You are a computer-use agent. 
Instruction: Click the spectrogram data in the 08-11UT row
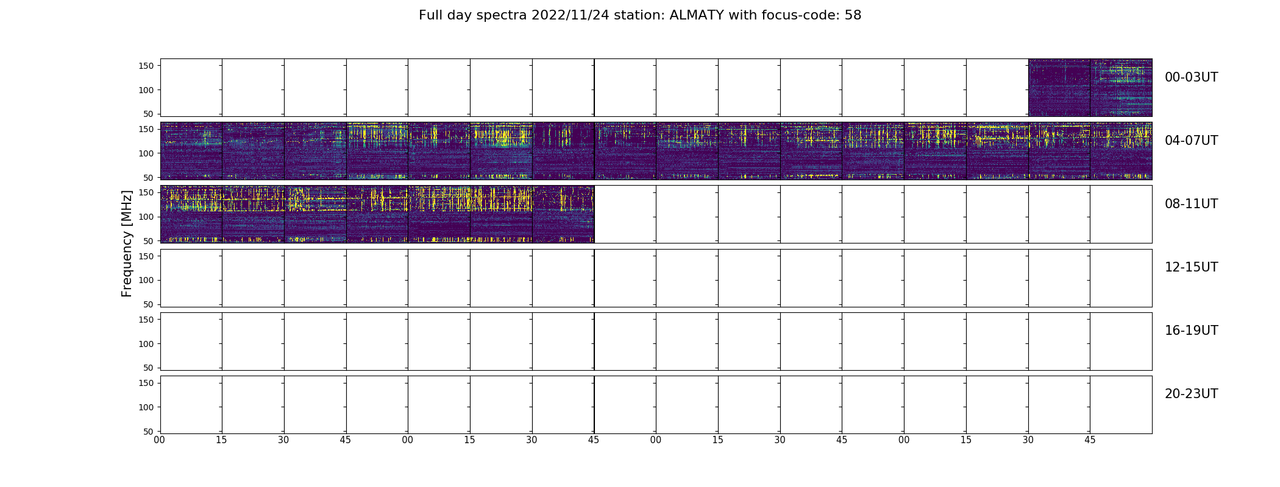coord(377,214)
